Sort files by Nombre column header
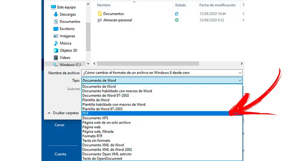This screenshot has height=161, width=286. pyautogui.click(x=104, y=5)
